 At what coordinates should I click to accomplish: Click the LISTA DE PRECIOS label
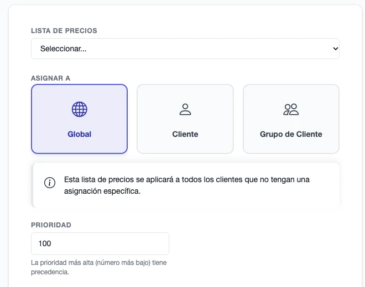(64, 31)
